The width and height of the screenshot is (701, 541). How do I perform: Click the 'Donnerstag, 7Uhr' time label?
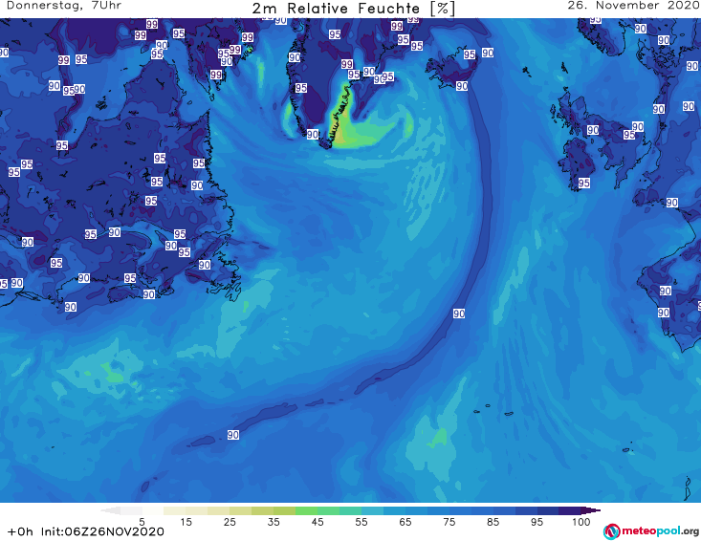[x=64, y=6]
